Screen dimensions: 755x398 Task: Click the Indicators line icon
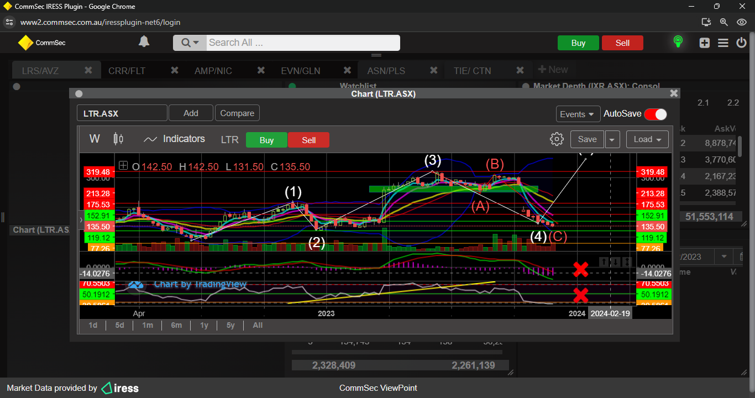pyautogui.click(x=150, y=139)
